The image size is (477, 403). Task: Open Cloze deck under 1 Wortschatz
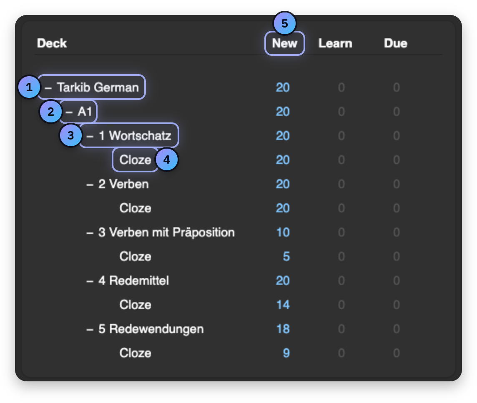[x=136, y=160]
